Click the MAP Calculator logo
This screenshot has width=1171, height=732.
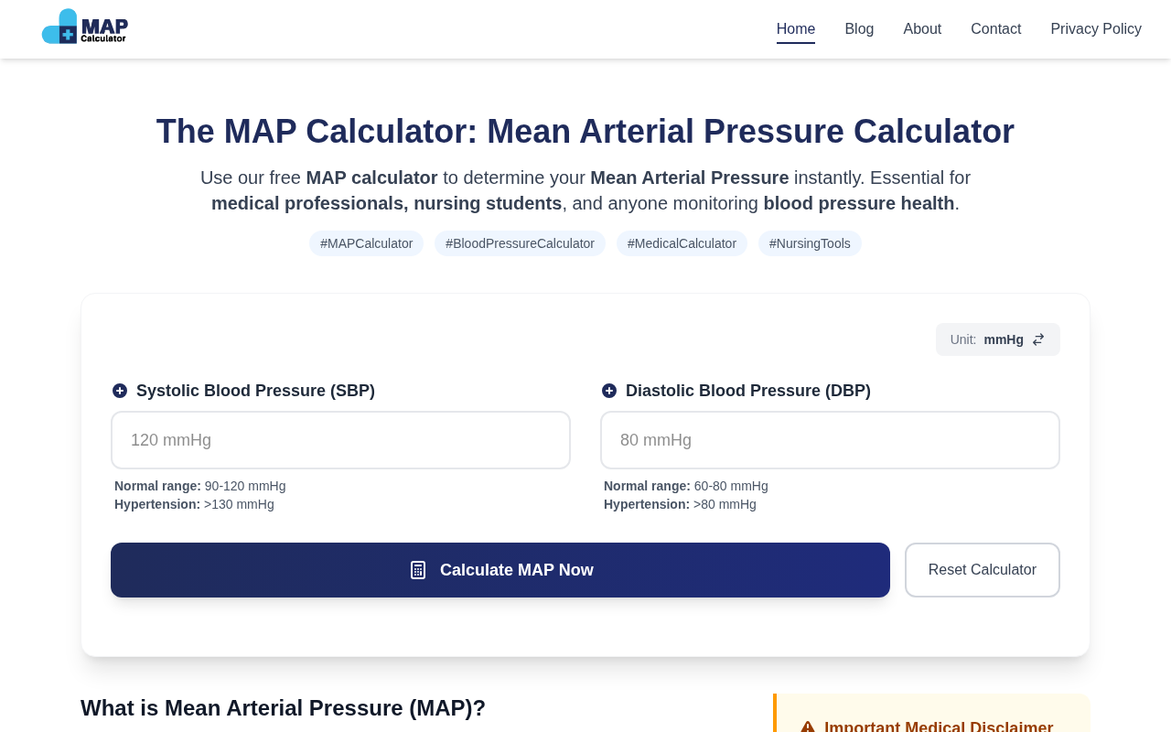[84, 27]
